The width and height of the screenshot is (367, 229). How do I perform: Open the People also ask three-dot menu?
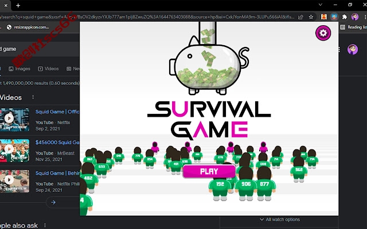click(45, 225)
